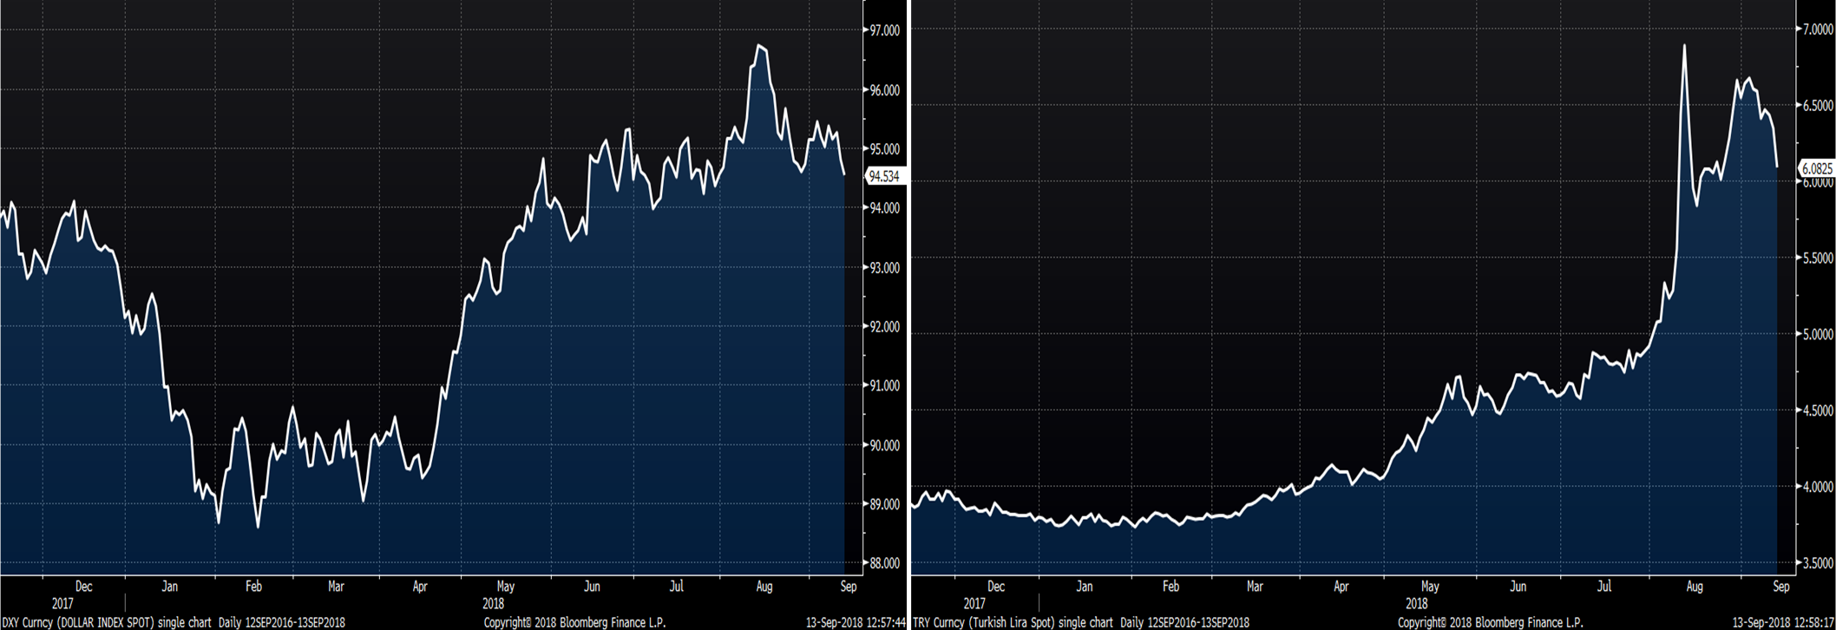Image resolution: width=1836 pixels, height=630 pixels.
Task: Click the August spike peak on the Lira chart
Action: point(1684,46)
